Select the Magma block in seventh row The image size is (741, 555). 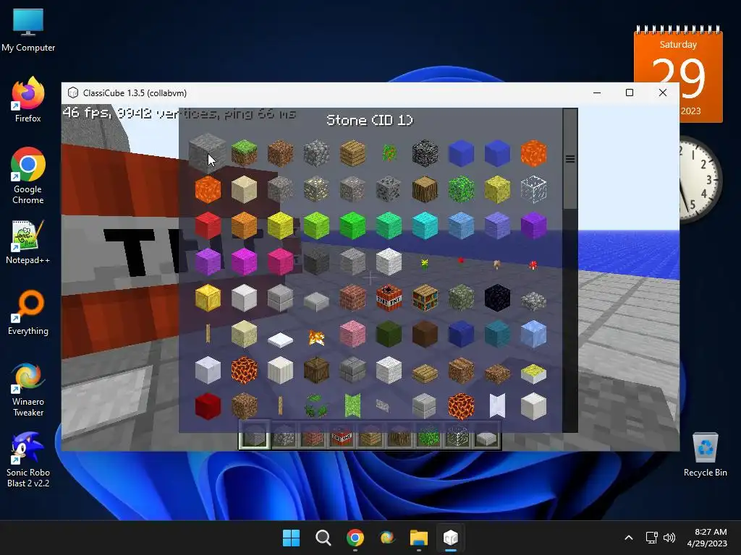pos(244,370)
